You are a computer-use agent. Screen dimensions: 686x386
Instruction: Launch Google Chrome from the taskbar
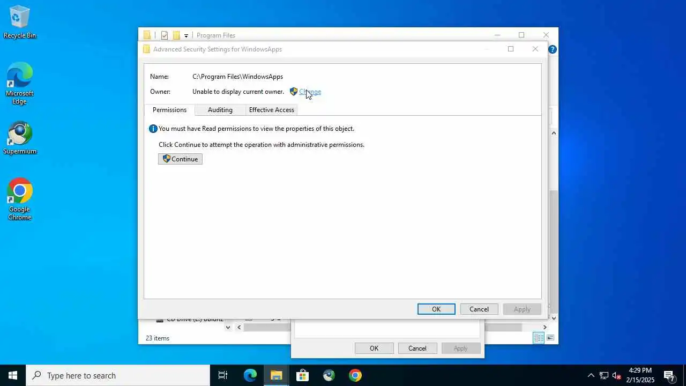pyautogui.click(x=355, y=375)
